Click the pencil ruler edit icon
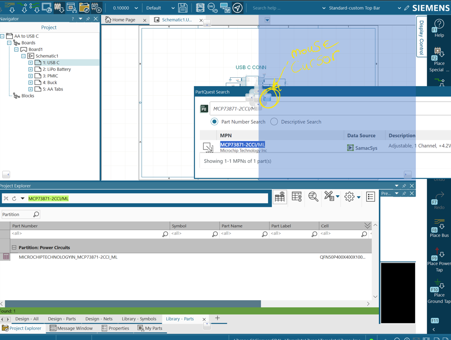This screenshot has height=340, width=451. (329, 196)
